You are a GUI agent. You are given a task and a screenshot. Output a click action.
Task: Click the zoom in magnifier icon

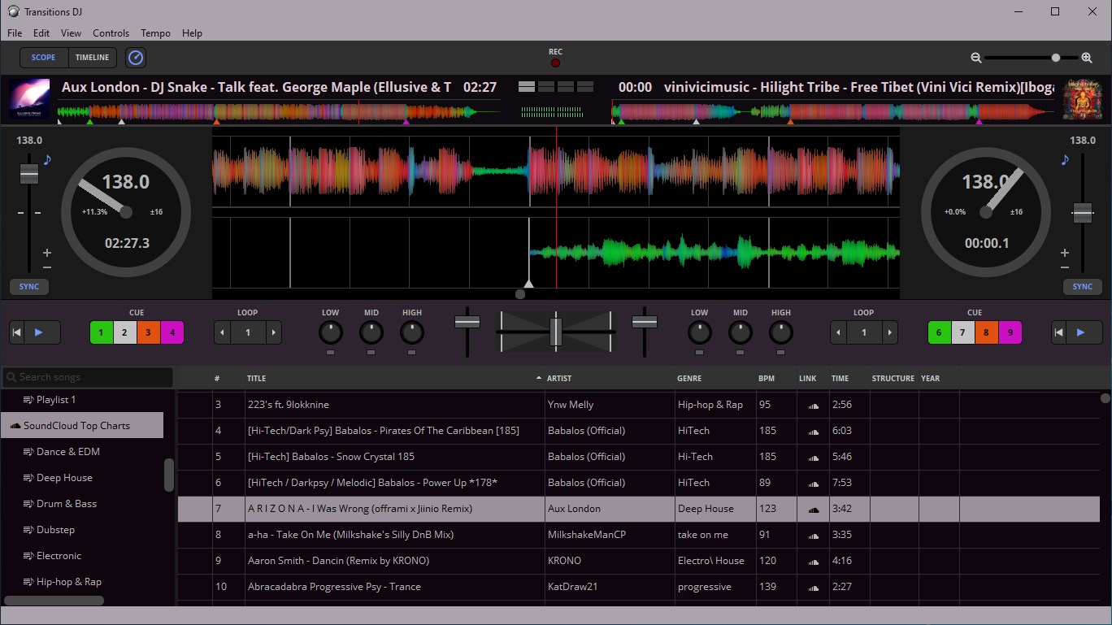[1087, 58]
